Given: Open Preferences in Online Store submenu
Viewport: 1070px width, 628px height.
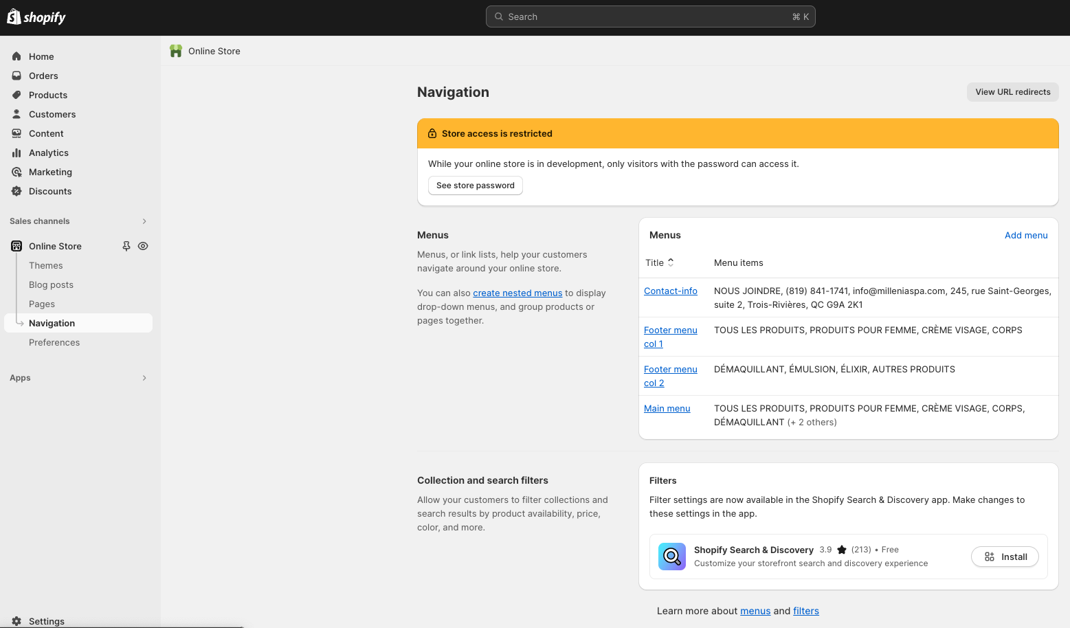Looking at the screenshot, I should [x=54, y=342].
